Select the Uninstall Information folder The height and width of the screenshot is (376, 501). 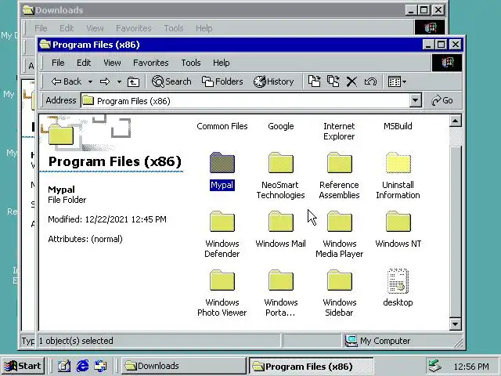(398, 163)
